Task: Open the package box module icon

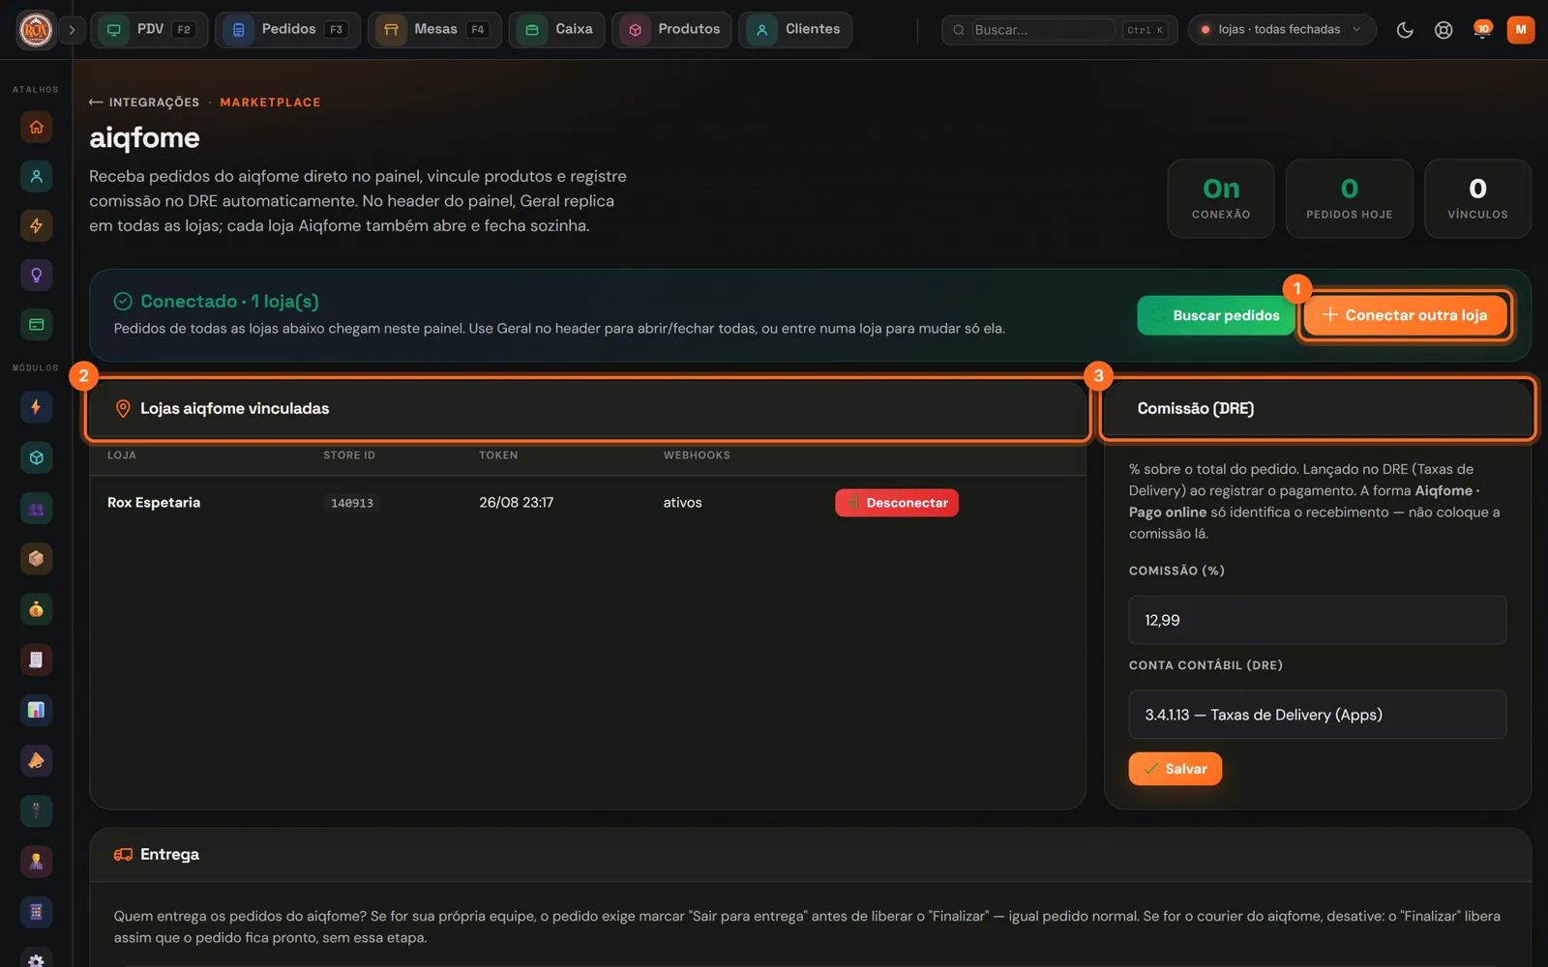Action: tap(36, 559)
